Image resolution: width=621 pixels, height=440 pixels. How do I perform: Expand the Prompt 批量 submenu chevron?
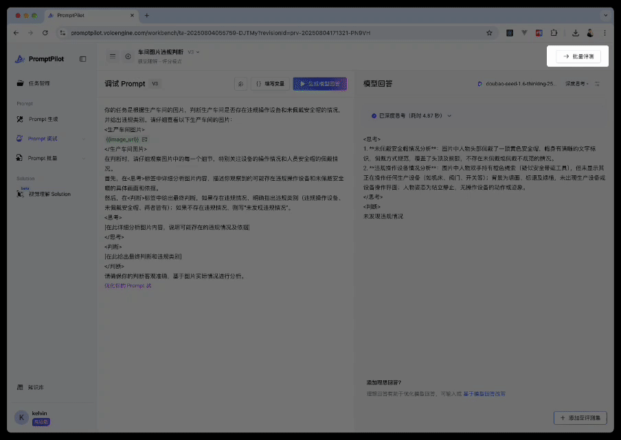84,158
